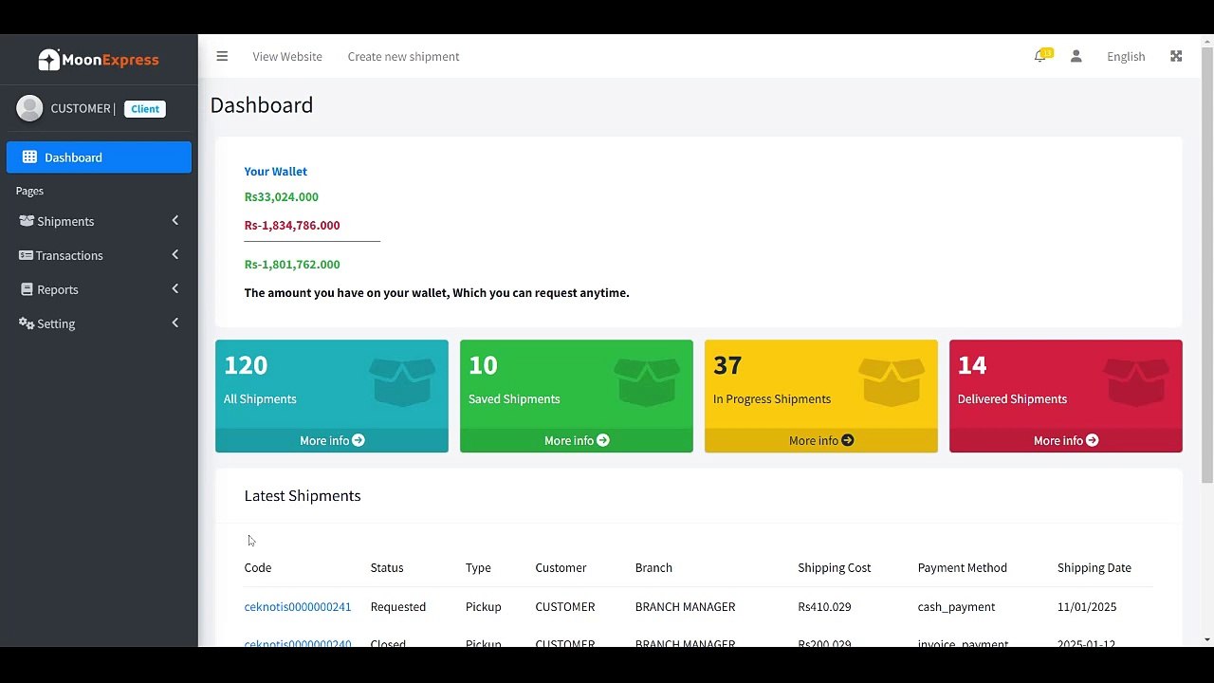Image resolution: width=1214 pixels, height=683 pixels.
Task: Open the English language dropdown
Action: [x=1126, y=56]
